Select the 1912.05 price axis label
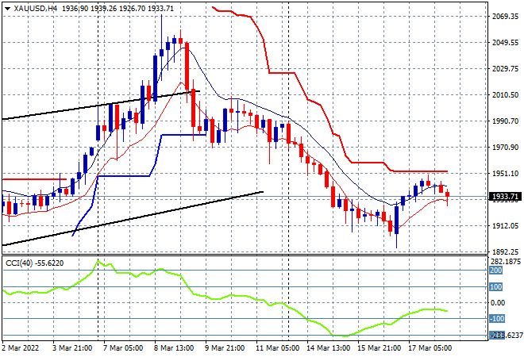This screenshot has height=357, width=524. click(505, 226)
